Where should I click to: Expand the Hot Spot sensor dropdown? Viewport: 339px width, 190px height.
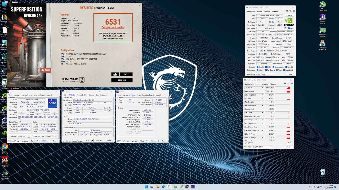[263, 98]
